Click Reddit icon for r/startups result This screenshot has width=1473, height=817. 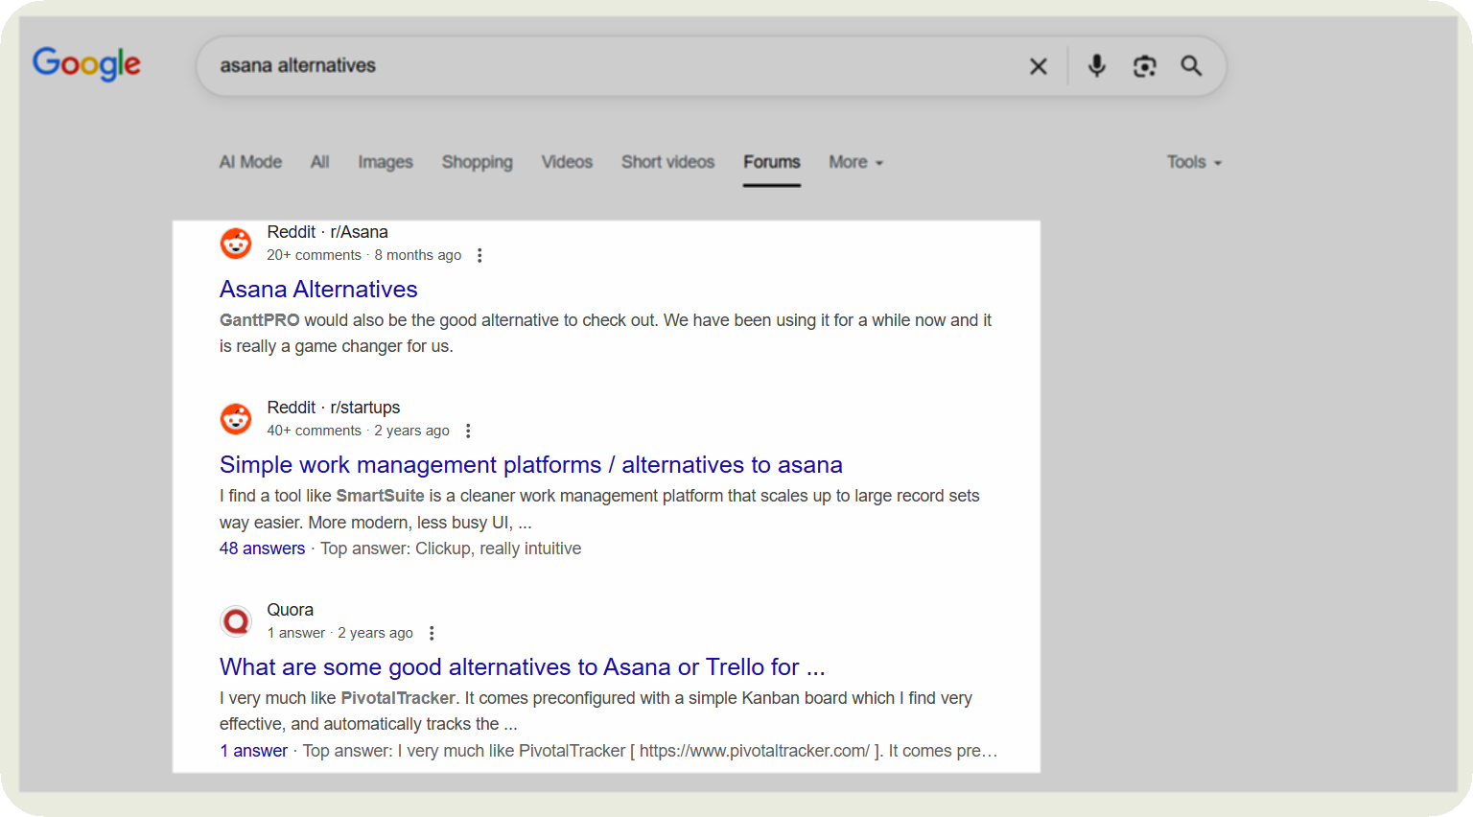[236, 419]
